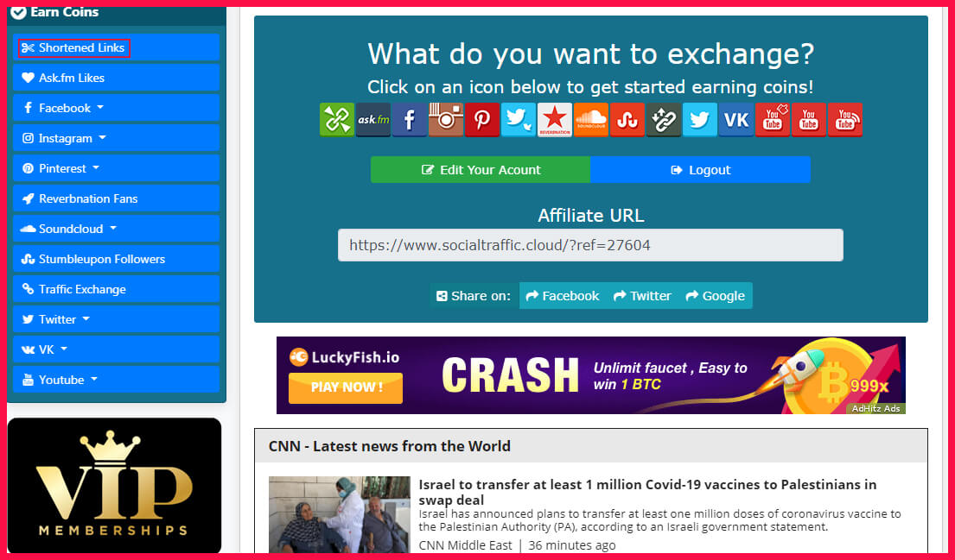955x560 pixels.
Task: Click the StumbleUpon icon
Action: click(x=627, y=120)
